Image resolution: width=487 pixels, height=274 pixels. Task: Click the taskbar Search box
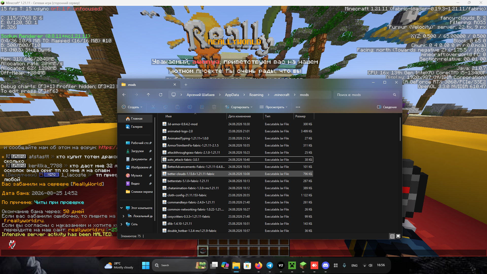(x=180, y=265)
